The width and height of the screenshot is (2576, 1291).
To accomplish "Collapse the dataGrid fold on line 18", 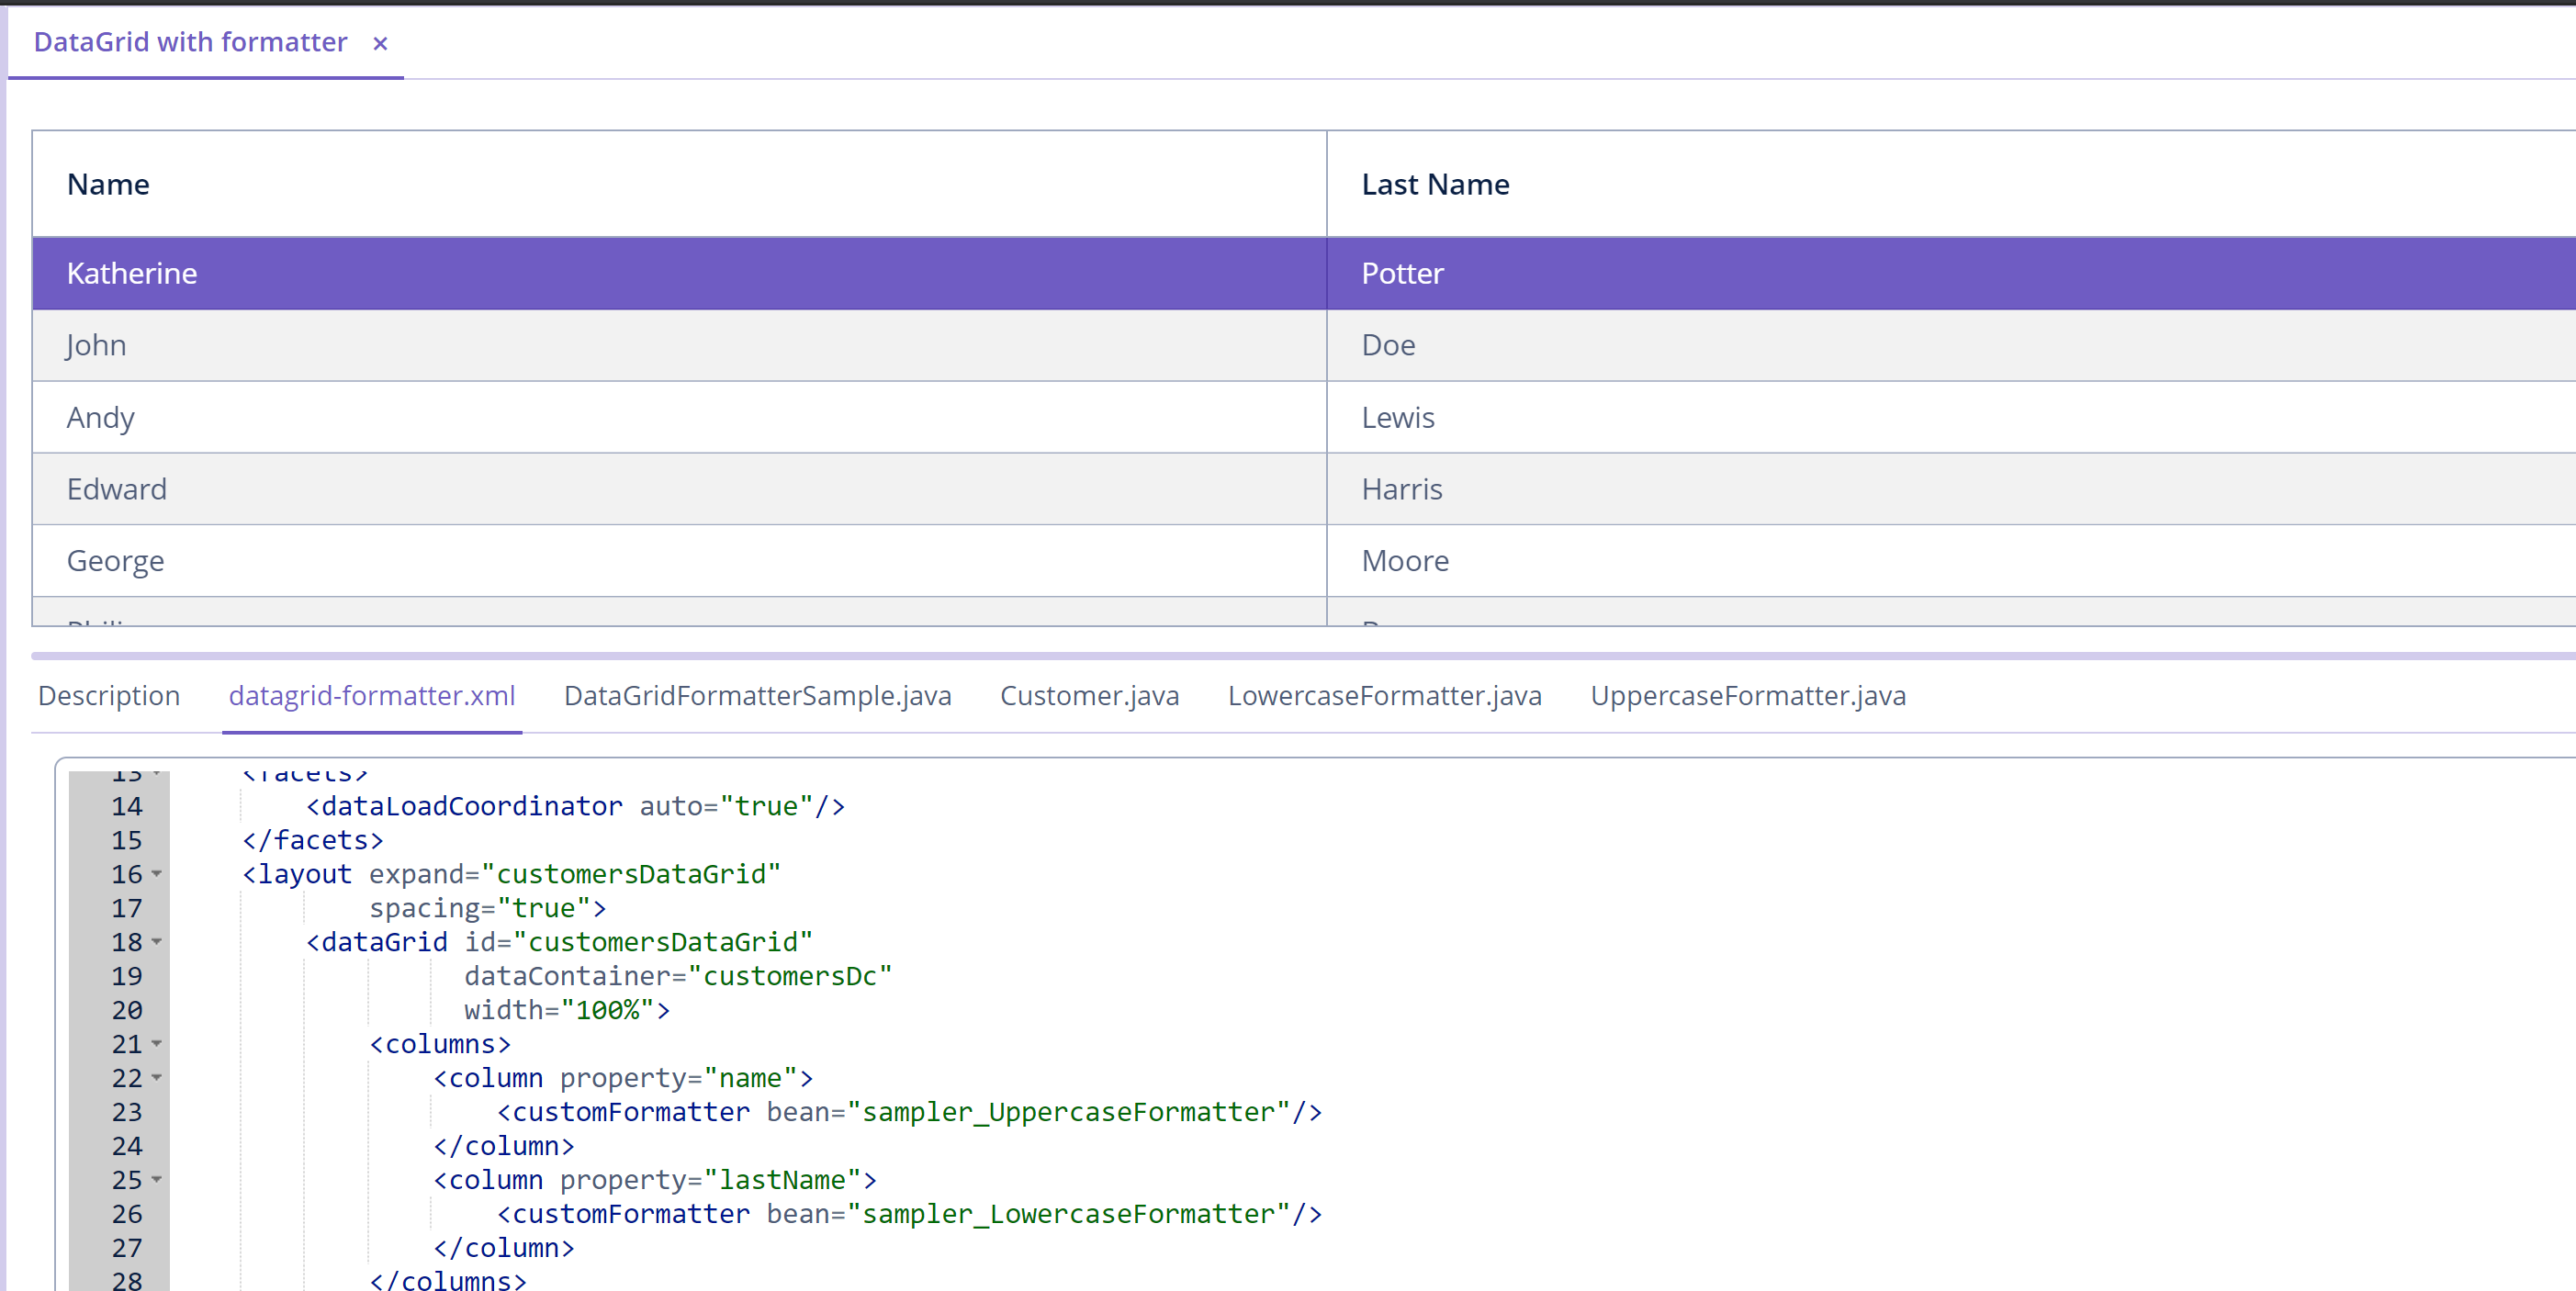I will click(158, 941).
